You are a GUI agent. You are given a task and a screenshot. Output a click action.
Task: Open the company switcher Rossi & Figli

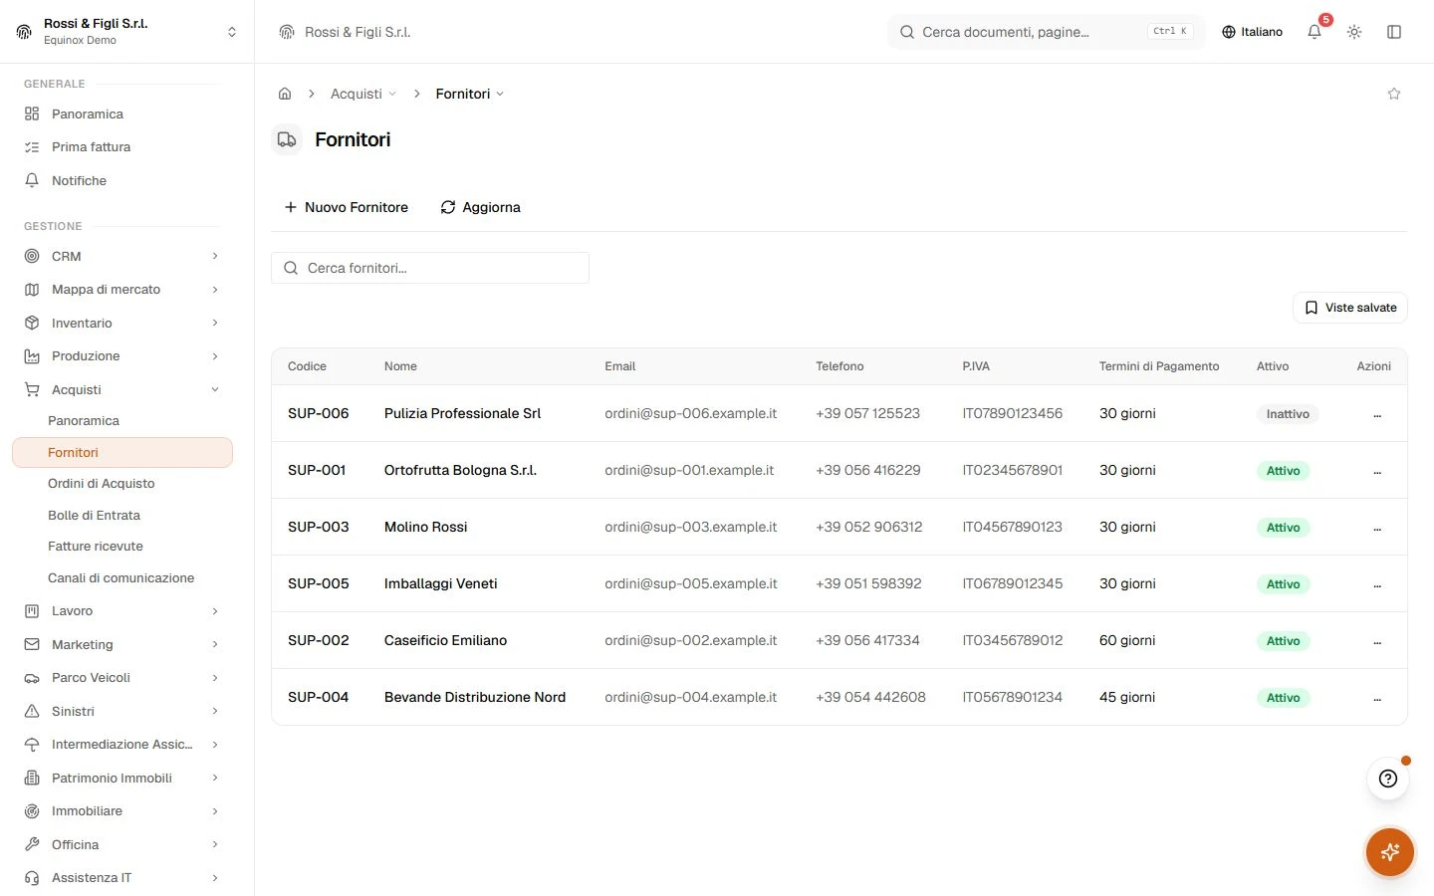pyautogui.click(x=127, y=32)
